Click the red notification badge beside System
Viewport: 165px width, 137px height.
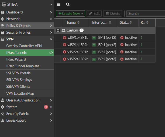click(46, 107)
